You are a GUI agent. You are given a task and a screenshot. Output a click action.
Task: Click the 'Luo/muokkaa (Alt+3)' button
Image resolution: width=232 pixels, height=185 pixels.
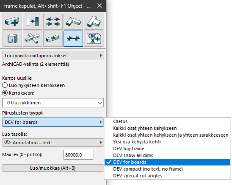click(x=53, y=168)
